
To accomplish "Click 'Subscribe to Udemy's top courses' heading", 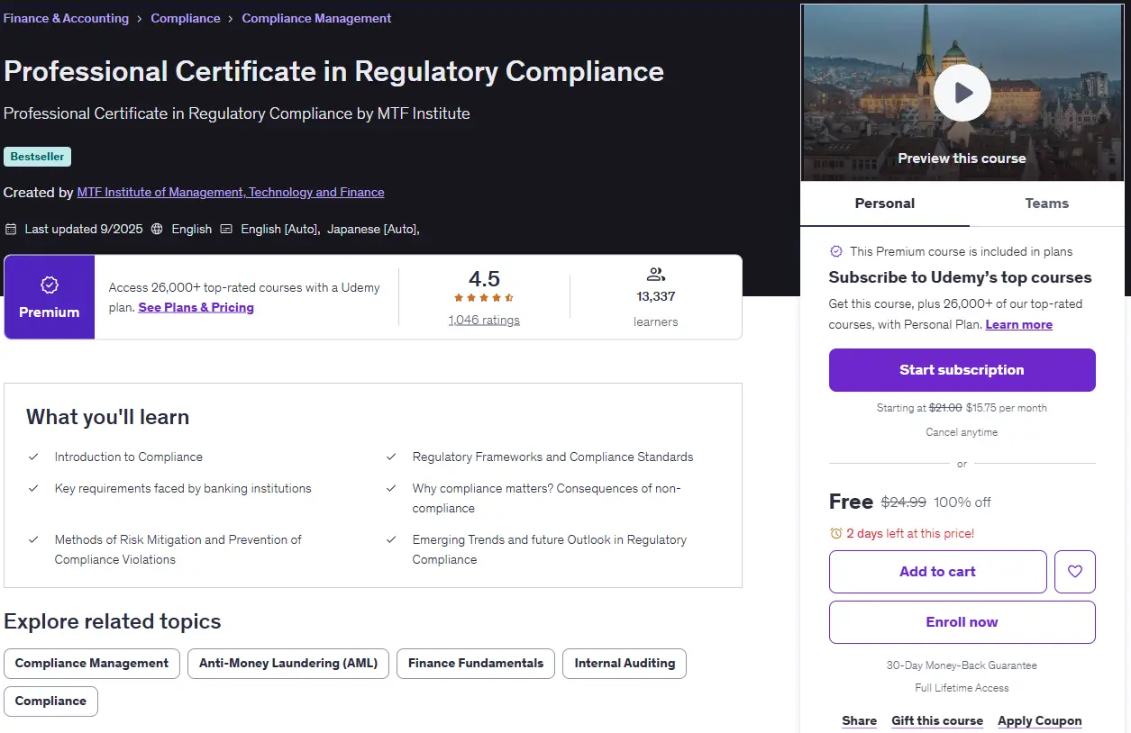I will click(x=960, y=277).
